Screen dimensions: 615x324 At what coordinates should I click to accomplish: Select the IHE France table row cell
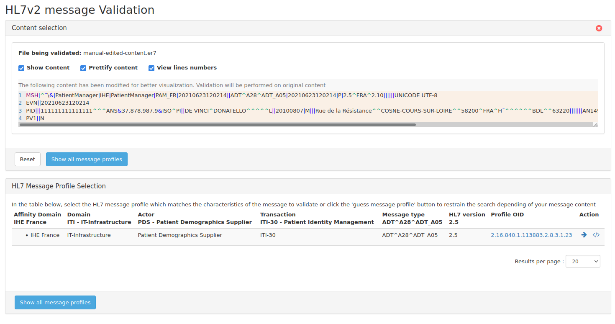tap(45, 235)
